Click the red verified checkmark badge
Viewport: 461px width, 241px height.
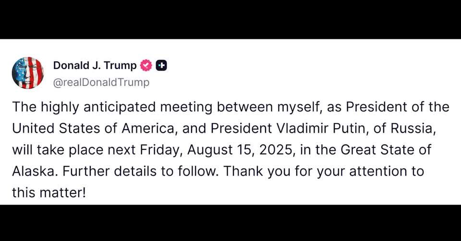(146, 66)
